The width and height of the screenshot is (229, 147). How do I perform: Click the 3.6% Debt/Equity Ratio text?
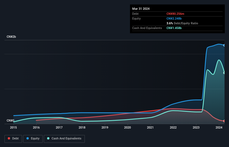tap(182, 23)
